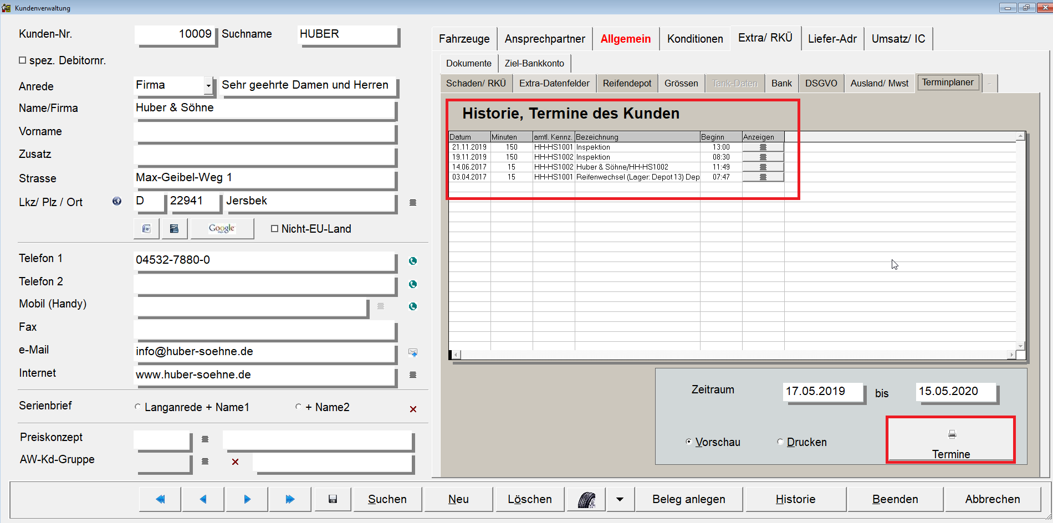The height and width of the screenshot is (523, 1053).
Task: Open Google search button
Action: tap(222, 228)
